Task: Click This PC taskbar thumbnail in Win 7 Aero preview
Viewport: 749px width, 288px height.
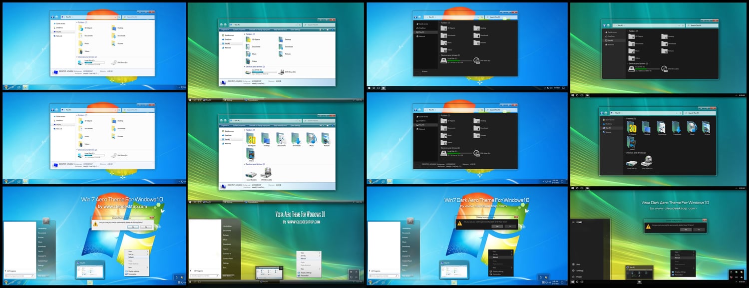Action: click(91, 270)
